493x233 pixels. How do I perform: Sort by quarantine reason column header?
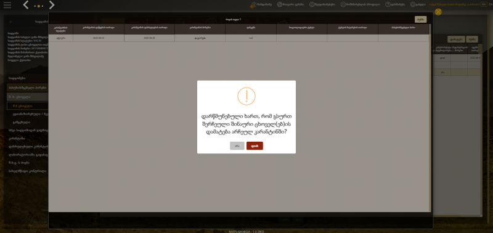[x=200, y=29]
